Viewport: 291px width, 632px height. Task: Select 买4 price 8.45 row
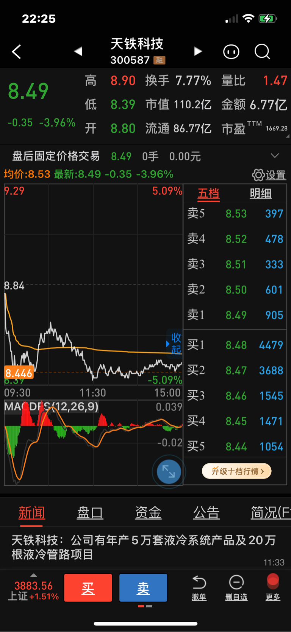coord(235,421)
